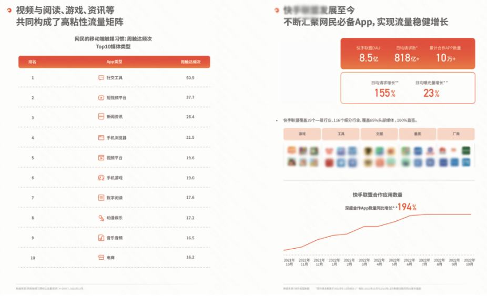Click the App类型 column header
Image resolution: width=487 pixels, height=296 pixels.
click(x=114, y=62)
